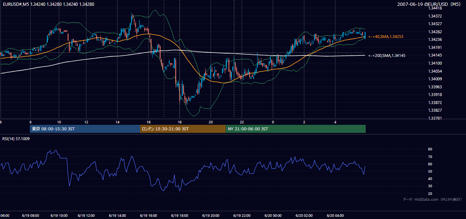Click price axis value 1.33872
The height and width of the screenshot is (219, 466).
[x=435, y=103]
